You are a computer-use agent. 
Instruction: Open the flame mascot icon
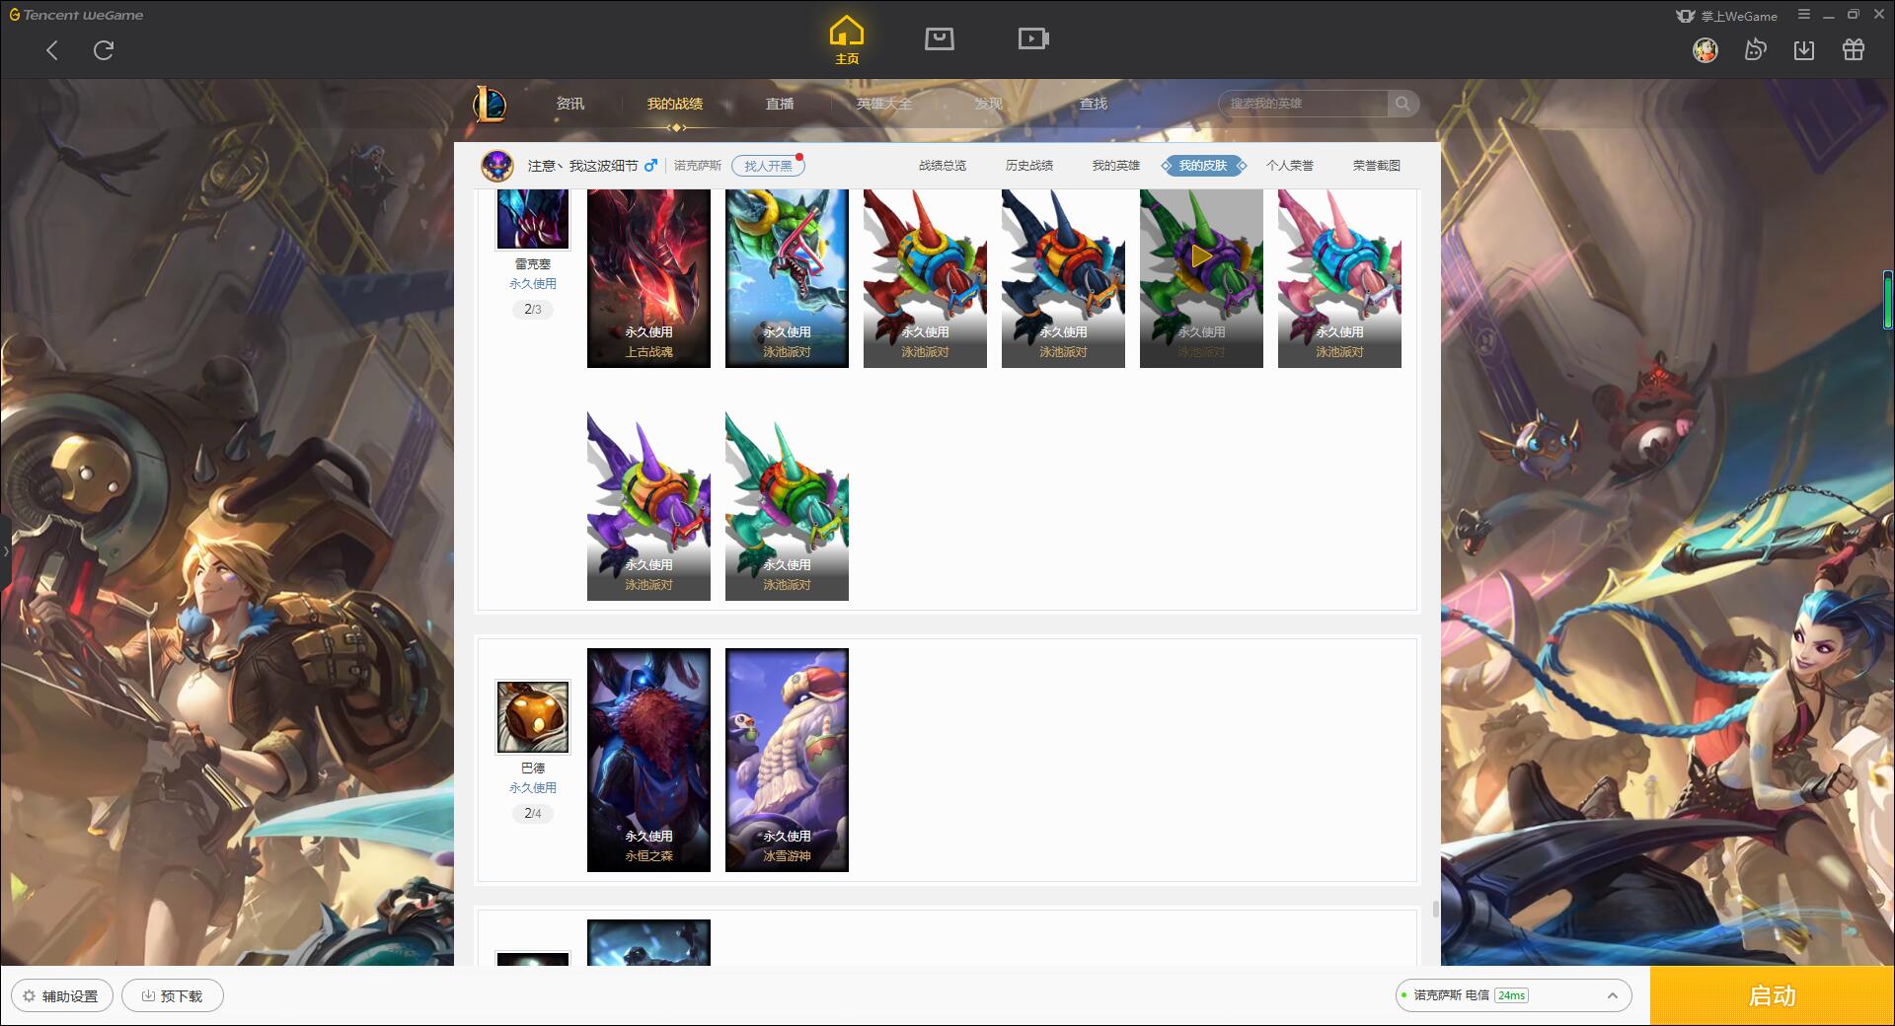[1755, 49]
